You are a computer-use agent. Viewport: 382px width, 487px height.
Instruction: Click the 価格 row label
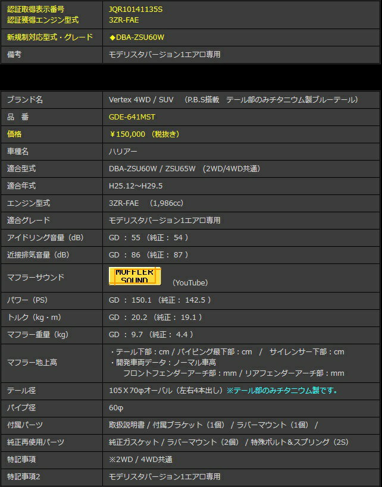[x=14, y=134]
